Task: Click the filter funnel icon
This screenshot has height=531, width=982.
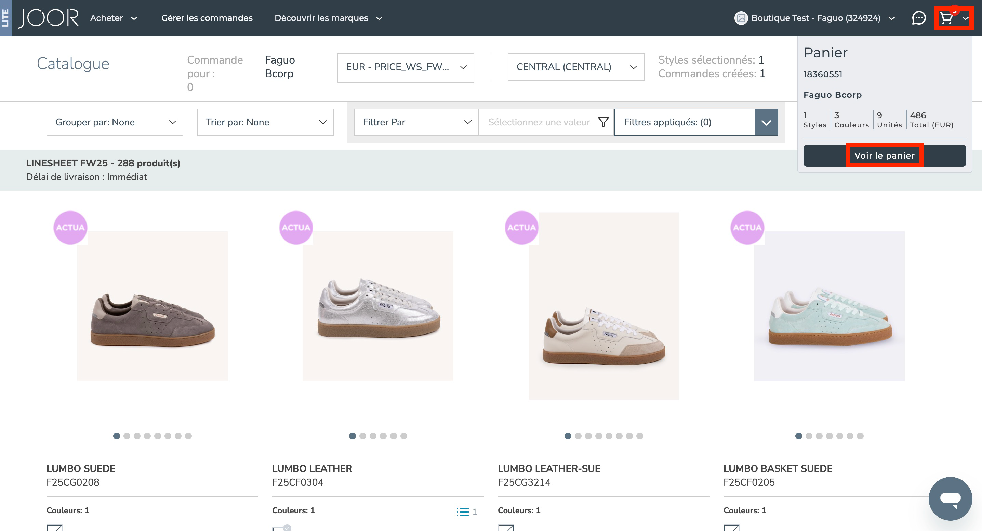Action: [603, 122]
